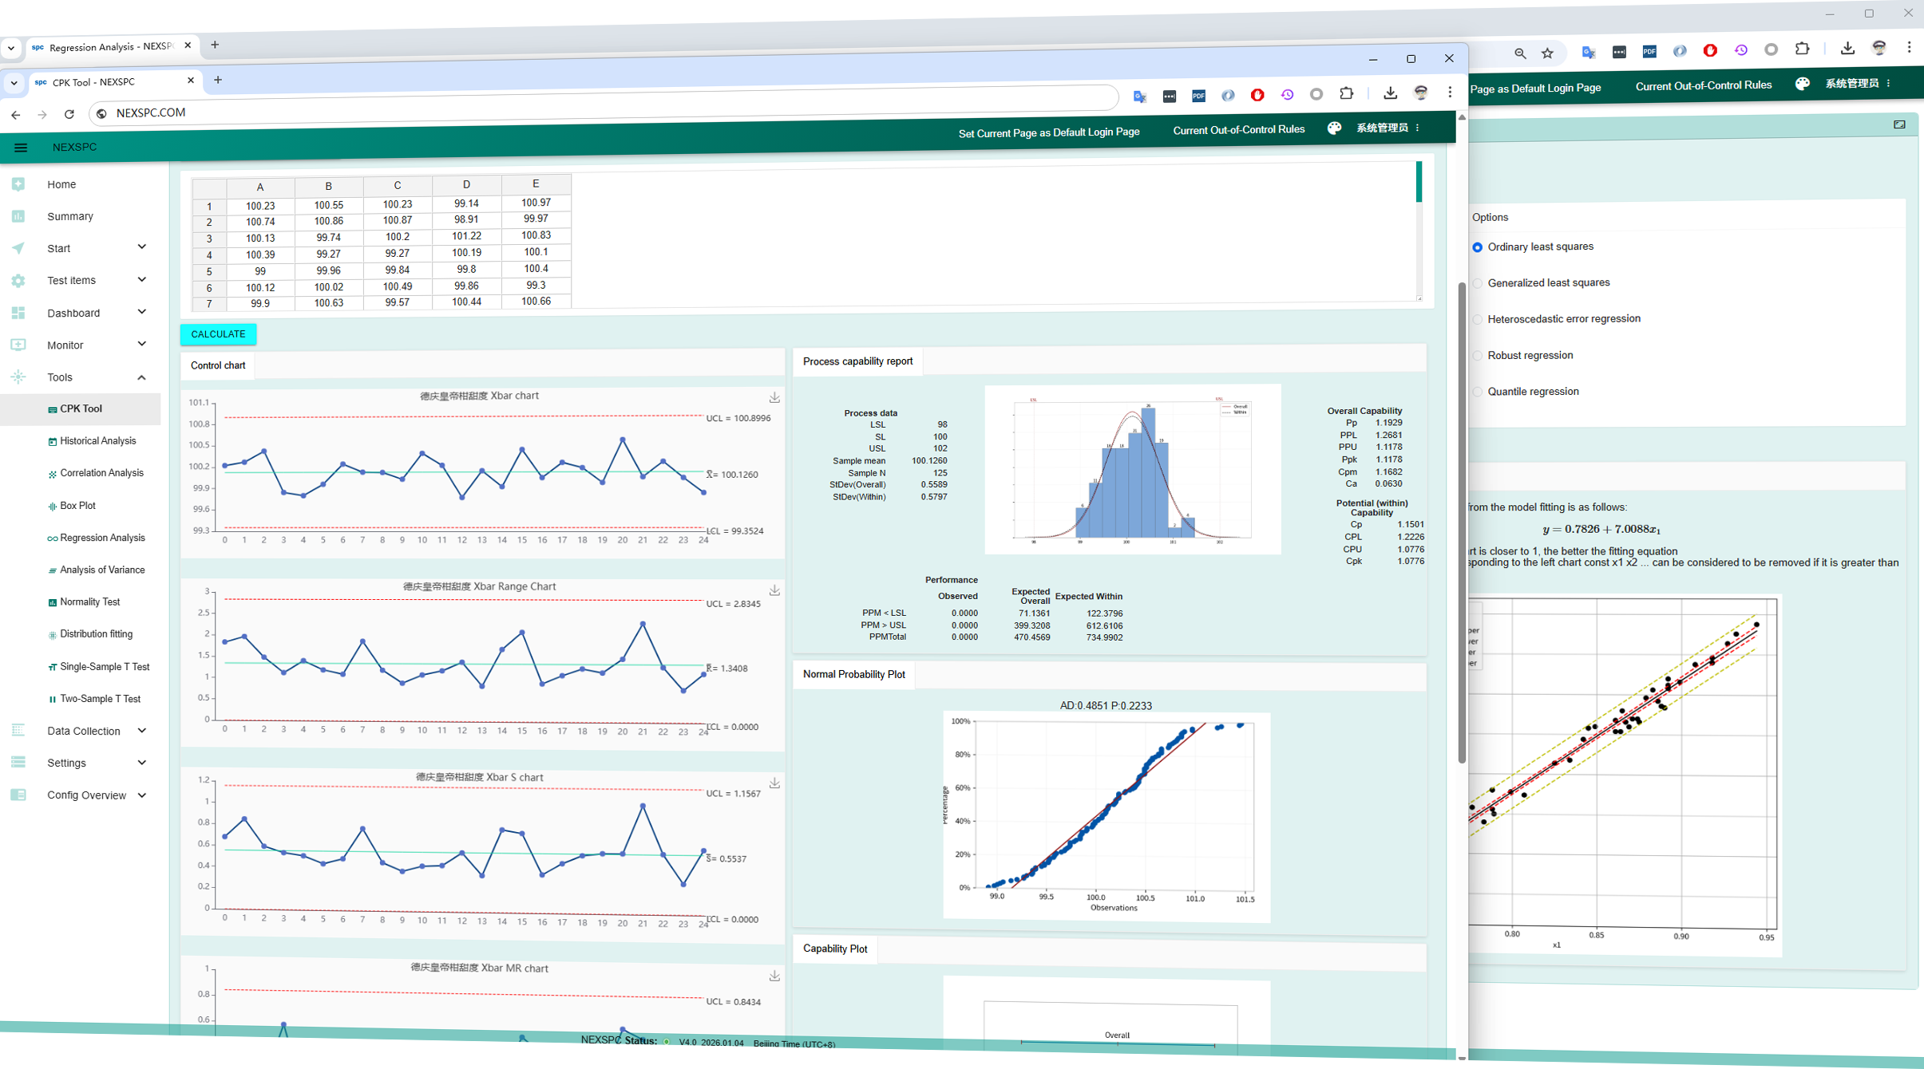Click Set Current Page as Default Login Page
The width and height of the screenshot is (1924, 1069).
1048,132
